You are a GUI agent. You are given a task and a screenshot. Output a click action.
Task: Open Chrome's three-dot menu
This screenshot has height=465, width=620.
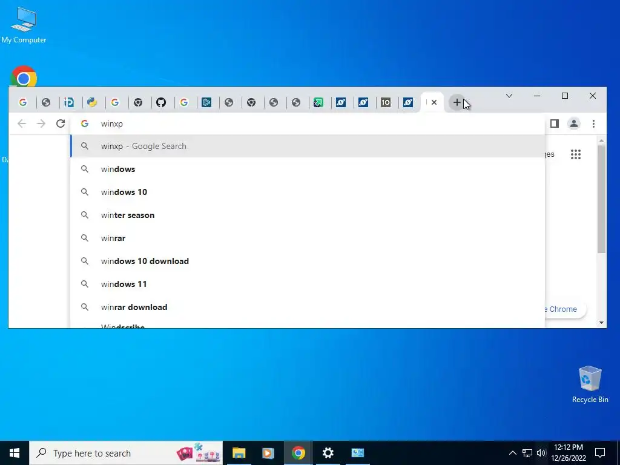(593, 124)
